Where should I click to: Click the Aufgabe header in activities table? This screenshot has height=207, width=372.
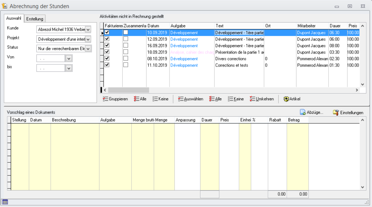click(x=192, y=26)
